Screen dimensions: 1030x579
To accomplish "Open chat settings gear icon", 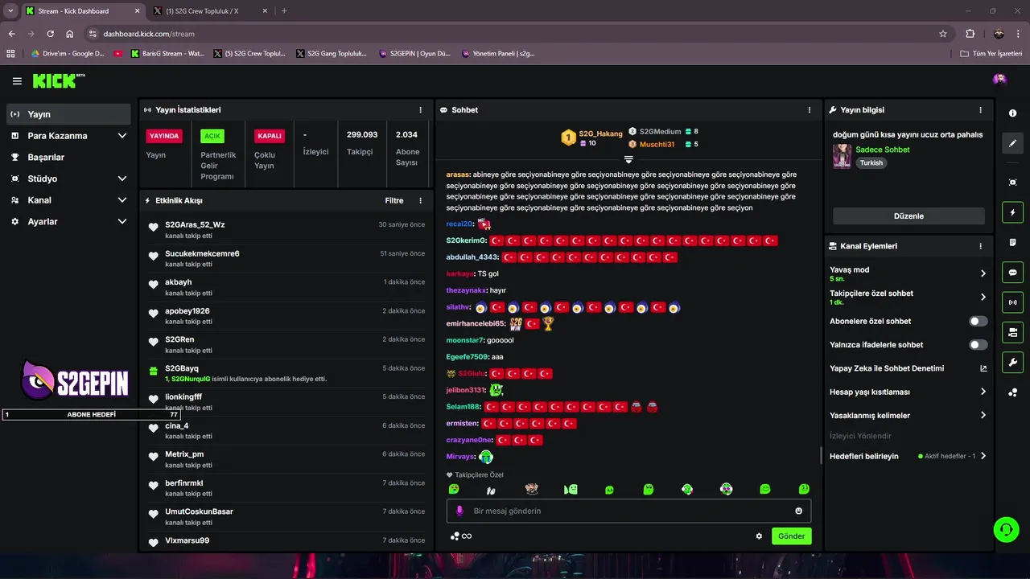I will click(x=759, y=536).
